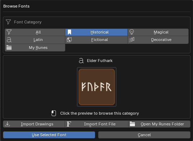Click the download icon on Import Drawings

[7, 124]
